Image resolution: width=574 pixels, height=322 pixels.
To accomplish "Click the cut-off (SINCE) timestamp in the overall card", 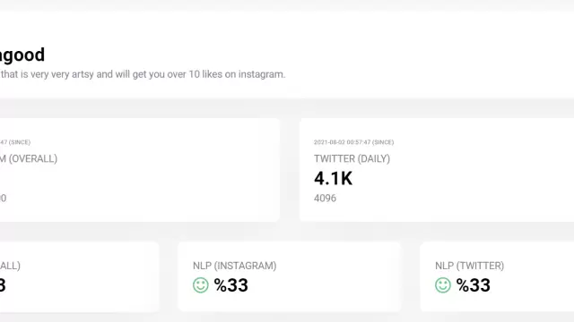I will (15, 142).
